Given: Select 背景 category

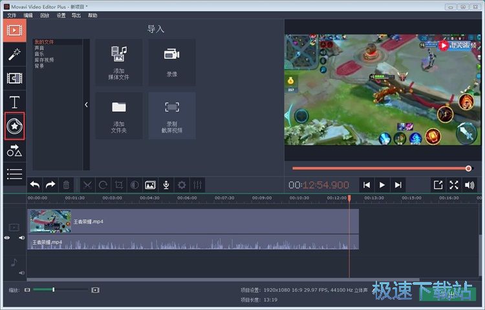Looking at the screenshot, I should (x=39, y=66).
